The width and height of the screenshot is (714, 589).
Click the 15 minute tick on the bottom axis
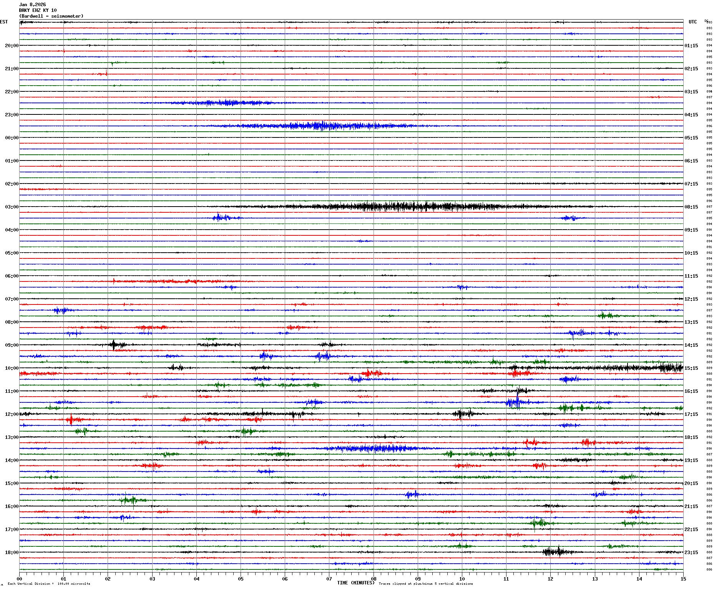click(683, 579)
